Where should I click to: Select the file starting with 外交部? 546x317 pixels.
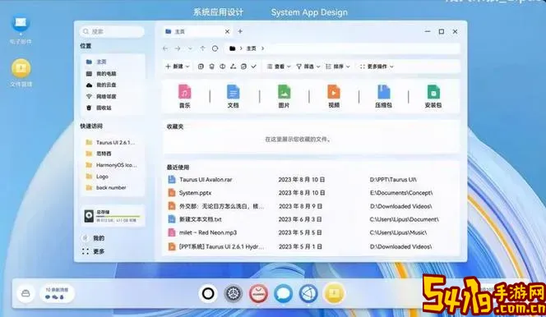click(x=221, y=206)
